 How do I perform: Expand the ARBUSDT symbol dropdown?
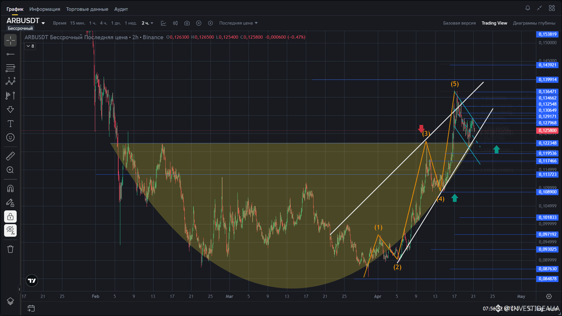pyautogui.click(x=43, y=23)
